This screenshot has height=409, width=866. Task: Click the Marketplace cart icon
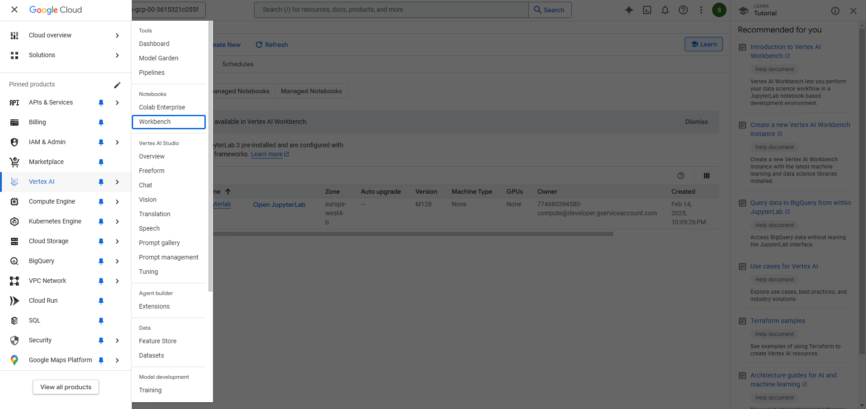coord(14,162)
